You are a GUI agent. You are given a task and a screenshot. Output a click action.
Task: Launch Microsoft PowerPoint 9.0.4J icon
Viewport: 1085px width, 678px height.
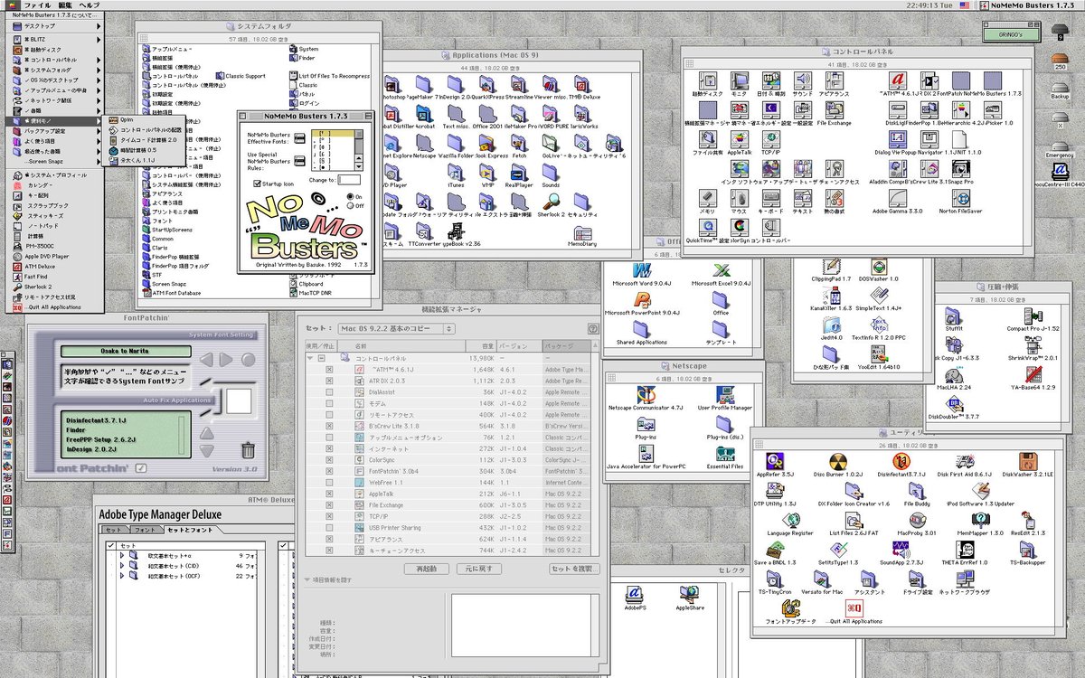(x=643, y=299)
